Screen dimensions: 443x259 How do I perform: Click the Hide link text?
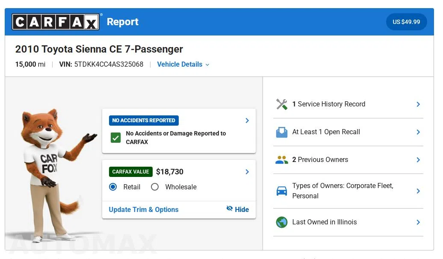[x=242, y=209]
